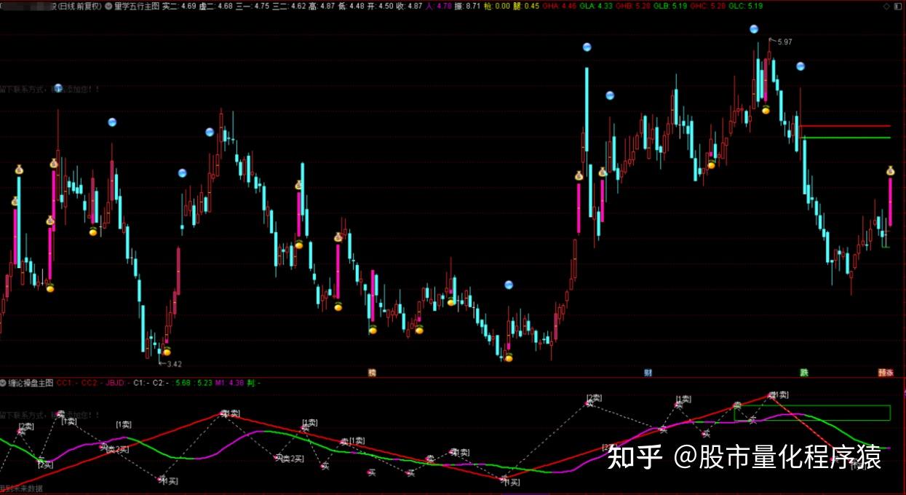Select the green rectangle box in lower panel
Image resolution: width=906 pixels, height=495 pixels.
(812, 413)
